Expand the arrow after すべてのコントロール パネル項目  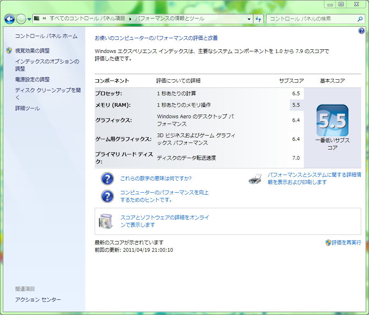tap(130, 18)
